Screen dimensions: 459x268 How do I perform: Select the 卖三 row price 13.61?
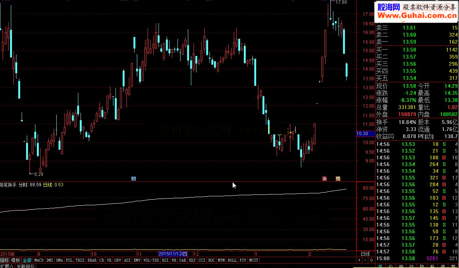[409, 28]
